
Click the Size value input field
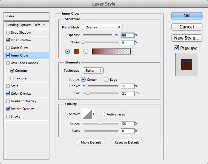pyautogui.click(x=128, y=93)
